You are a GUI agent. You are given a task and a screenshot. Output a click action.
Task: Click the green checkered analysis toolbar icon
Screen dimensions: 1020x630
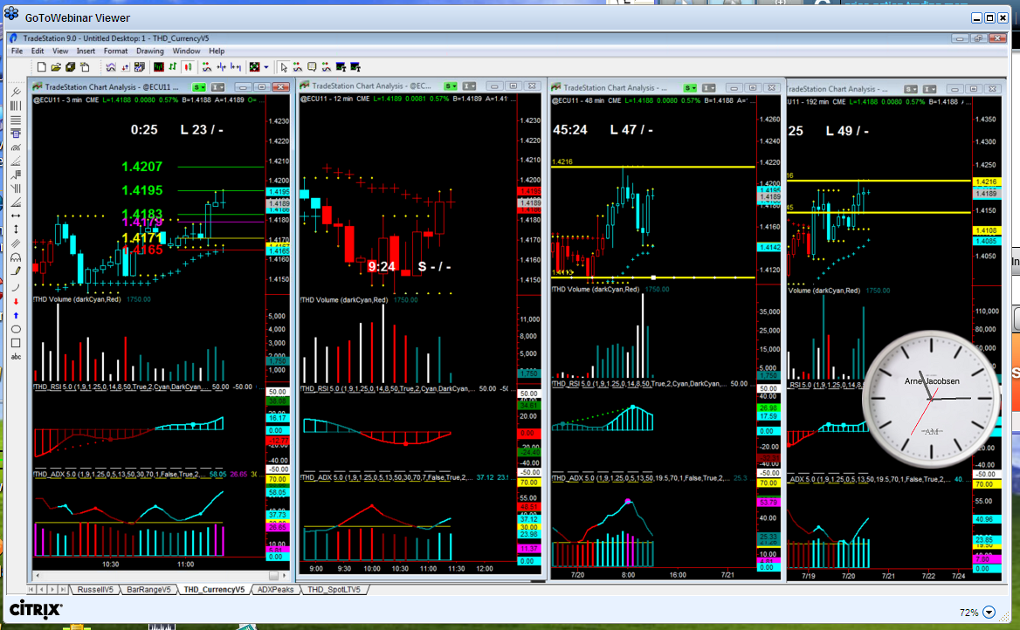click(x=254, y=67)
